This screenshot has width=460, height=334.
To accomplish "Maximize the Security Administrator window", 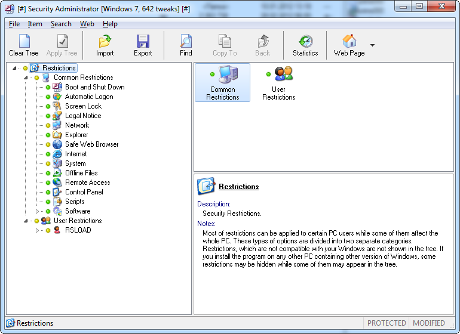I will (x=419, y=7).
